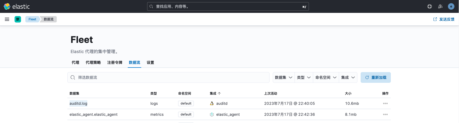Click the elastic_agent integration icon
The height and width of the screenshot is (123, 459).
click(212, 114)
